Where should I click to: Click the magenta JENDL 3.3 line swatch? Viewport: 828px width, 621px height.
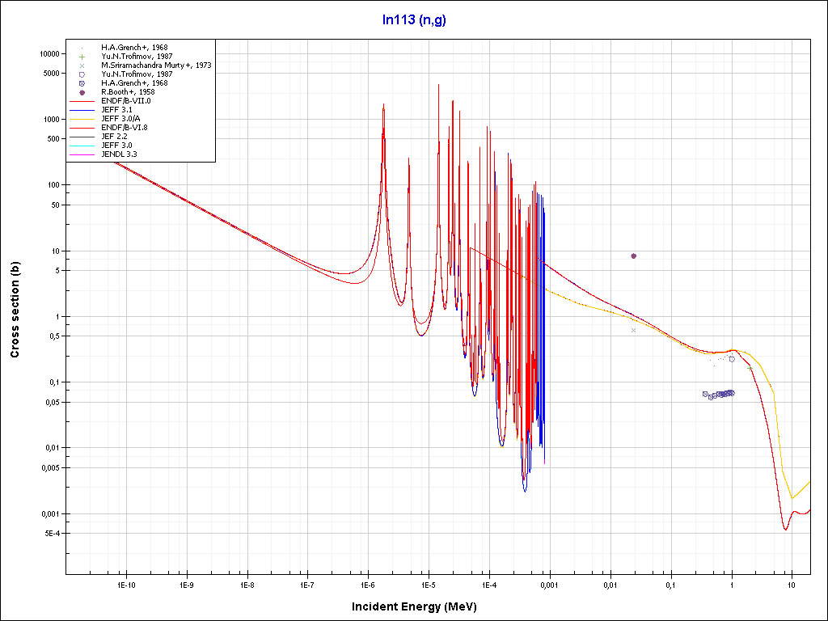point(82,154)
